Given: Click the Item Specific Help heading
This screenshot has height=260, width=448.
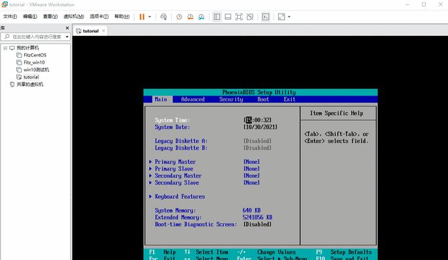Looking at the screenshot, I should 337,113.
